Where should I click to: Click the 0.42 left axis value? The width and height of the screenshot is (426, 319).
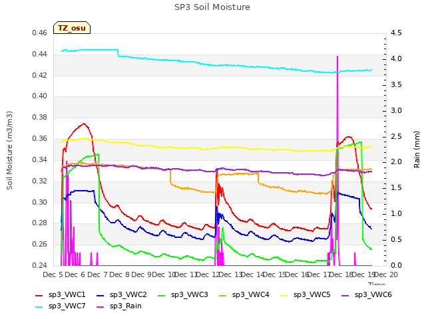pos(40,75)
